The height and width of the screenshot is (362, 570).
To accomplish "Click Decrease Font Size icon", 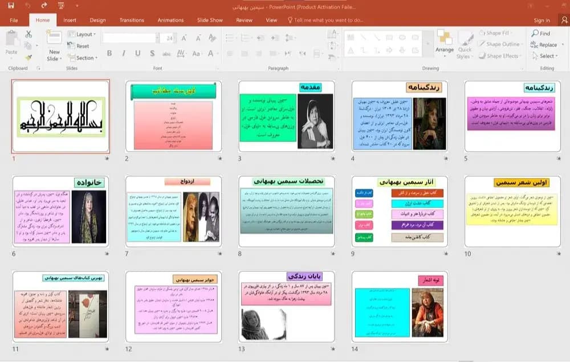I will point(198,38).
